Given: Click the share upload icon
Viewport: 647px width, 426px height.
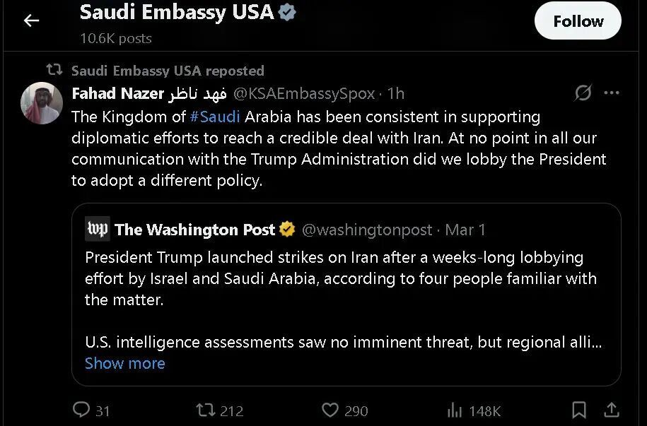Looking at the screenshot, I should pyautogui.click(x=612, y=410).
